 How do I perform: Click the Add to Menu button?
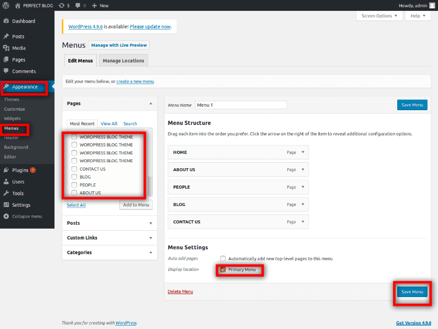[136, 205]
